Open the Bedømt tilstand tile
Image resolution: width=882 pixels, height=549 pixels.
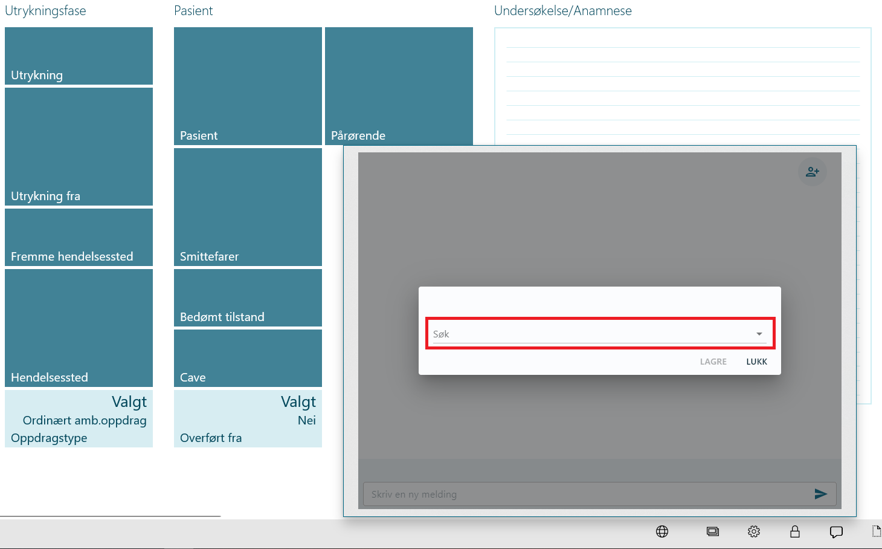(248, 297)
